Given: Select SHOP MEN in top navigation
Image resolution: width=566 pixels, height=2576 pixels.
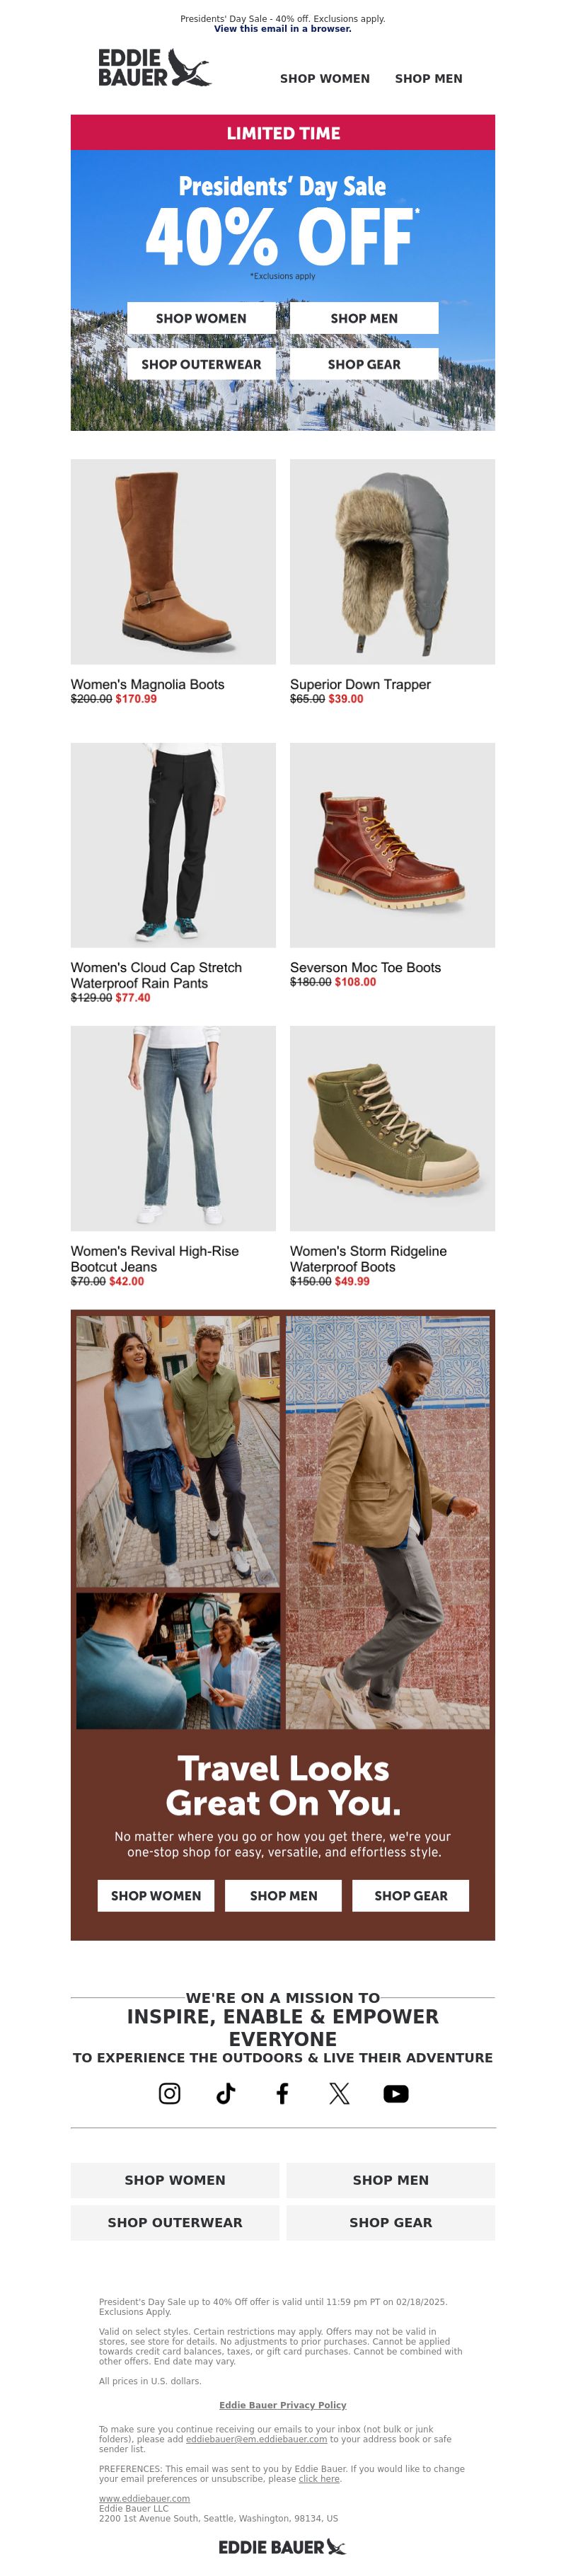Looking at the screenshot, I should pos(428,78).
